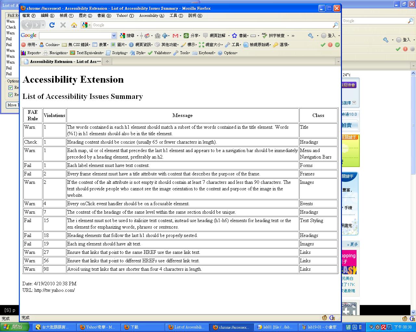Open the Navigation accessibility menu

pos(56,53)
